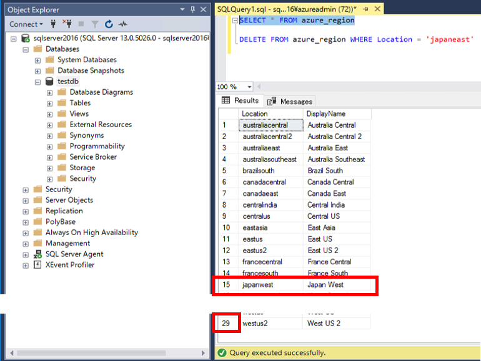This screenshot has height=361, width=481.
Task: Collapse the testdb node
Action: coord(37,82)
